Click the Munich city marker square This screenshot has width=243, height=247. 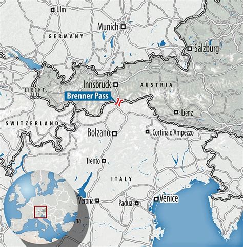coord(123,27)
